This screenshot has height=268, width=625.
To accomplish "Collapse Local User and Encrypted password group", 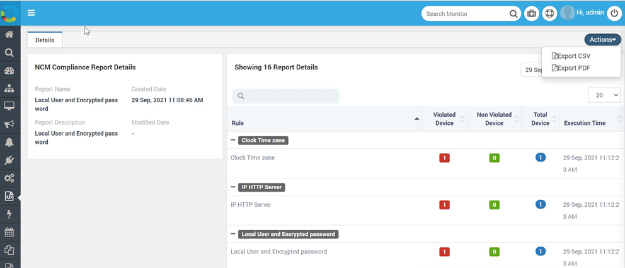I will [232, 234].
